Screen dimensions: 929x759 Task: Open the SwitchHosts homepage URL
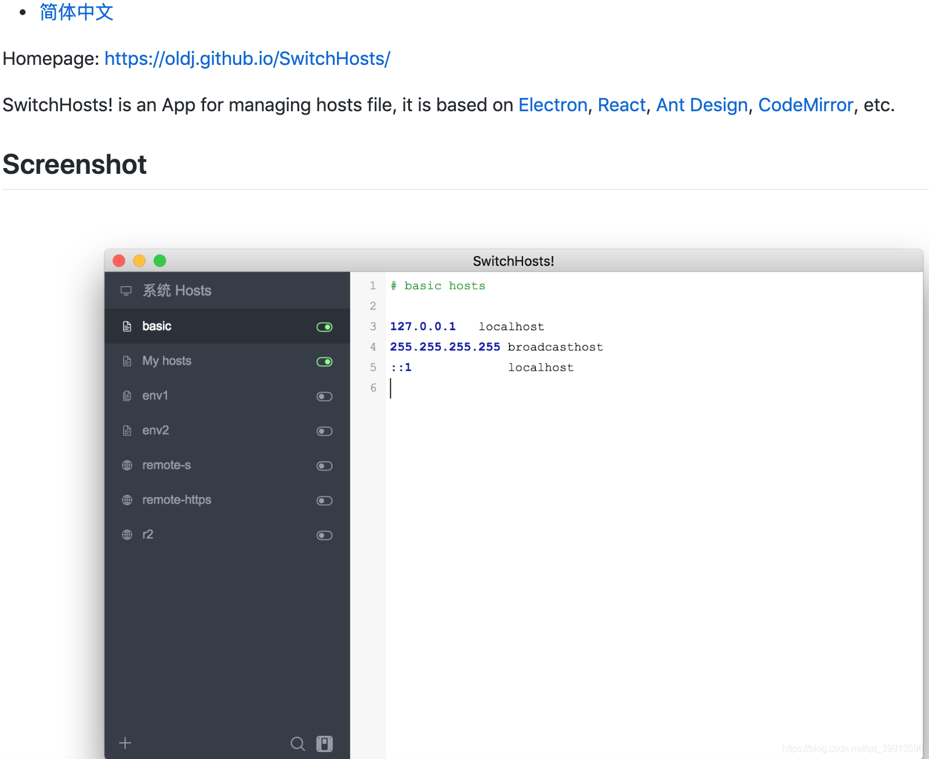click(x=247, y=59)
